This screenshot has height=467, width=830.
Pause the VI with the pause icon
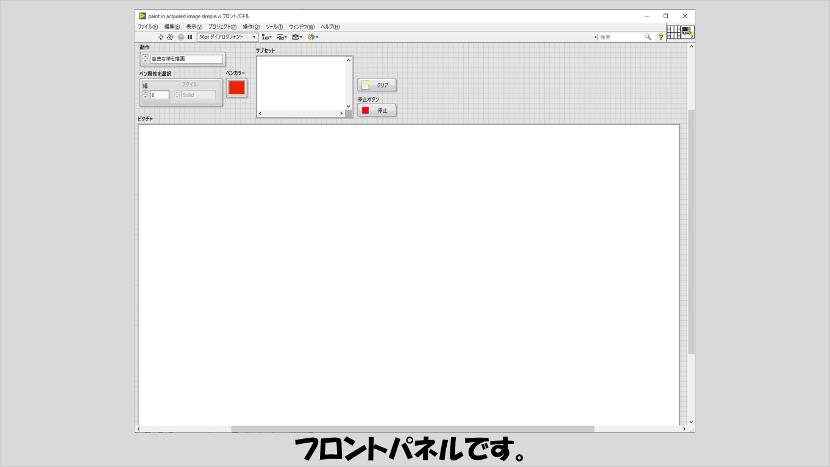(190, 37)
